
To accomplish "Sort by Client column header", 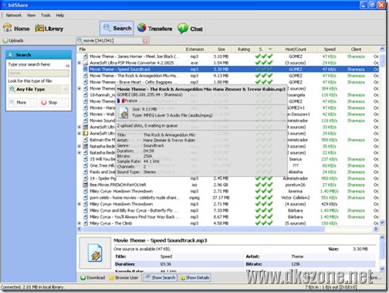I will (x=356, y=49).
